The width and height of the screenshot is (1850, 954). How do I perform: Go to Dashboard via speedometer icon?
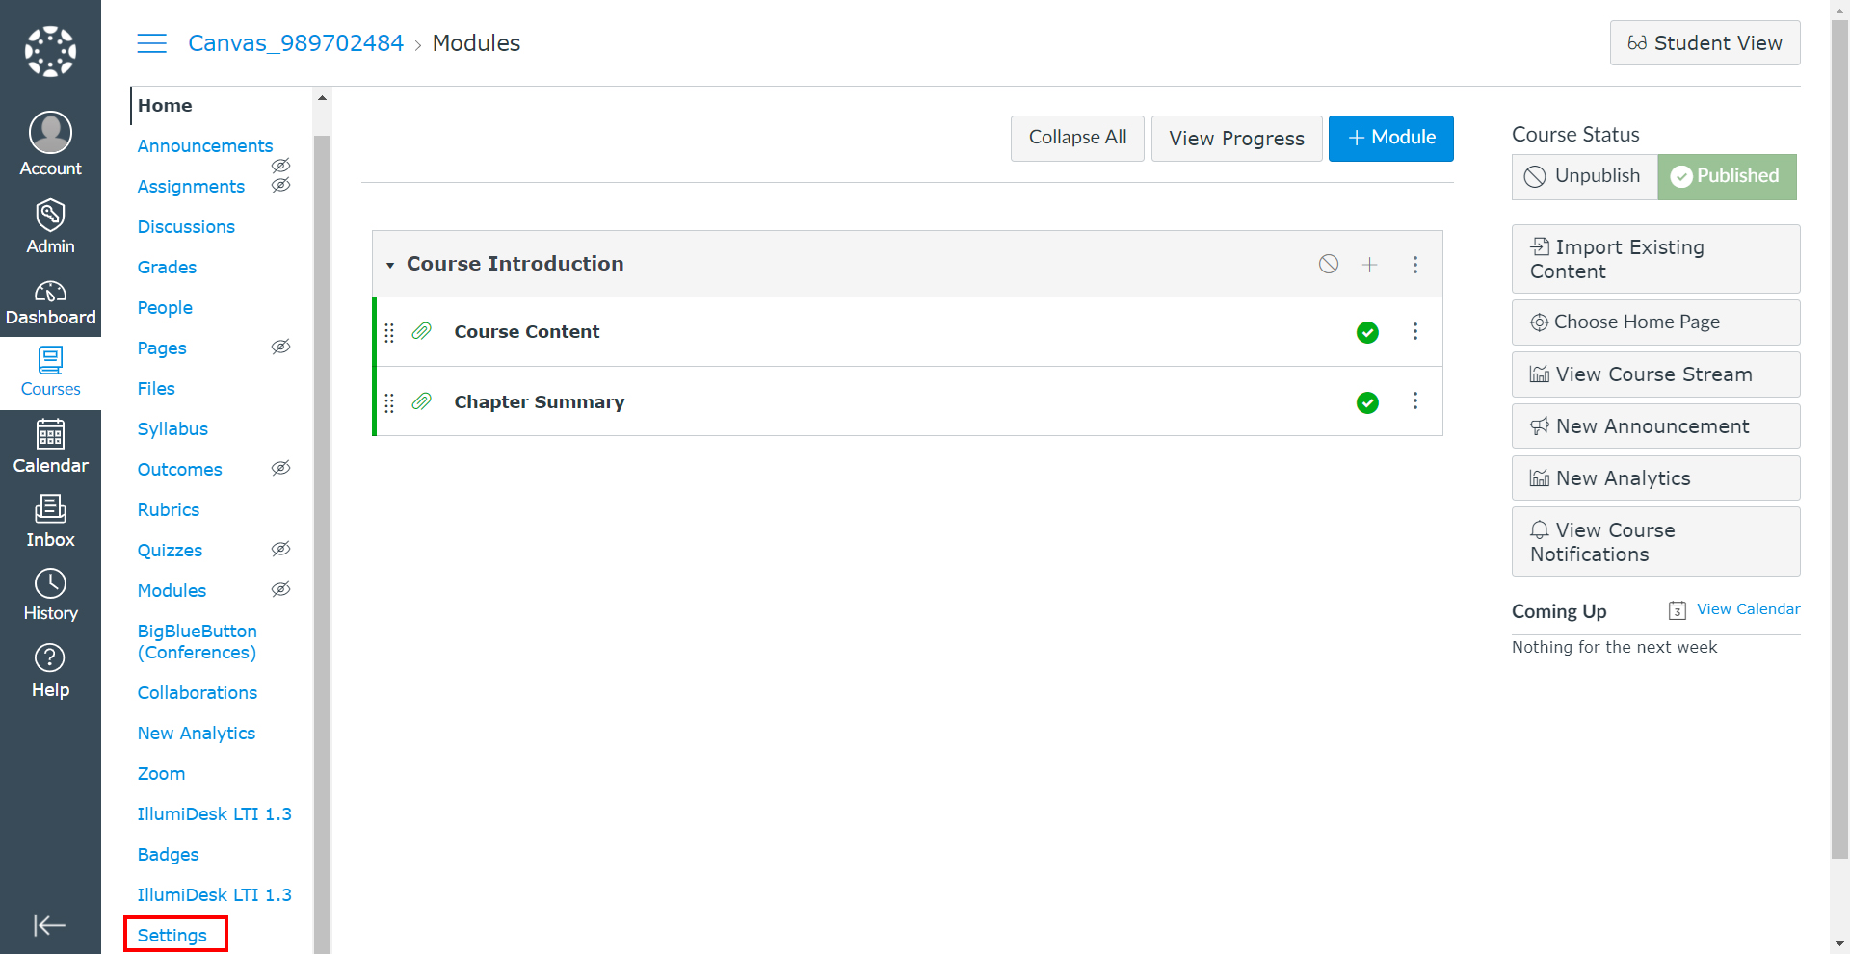50,291
